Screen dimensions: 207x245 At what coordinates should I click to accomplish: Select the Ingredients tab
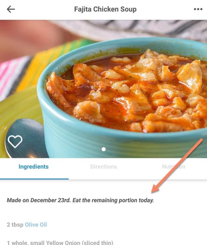[x=34, y=167]
